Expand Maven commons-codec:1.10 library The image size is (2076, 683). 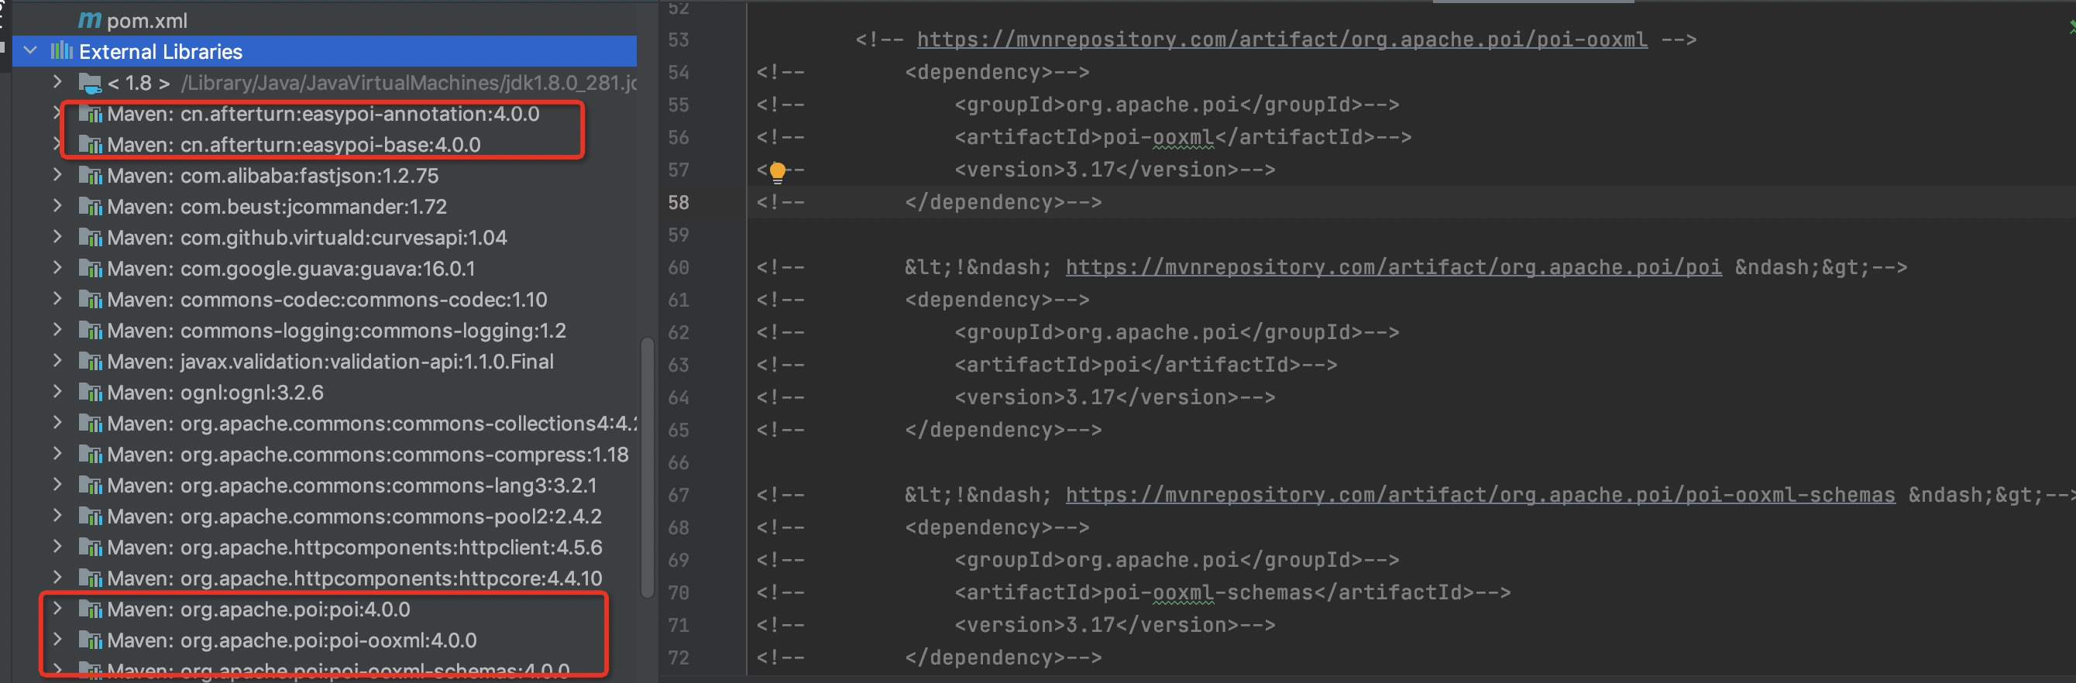[x=57, y=298]
